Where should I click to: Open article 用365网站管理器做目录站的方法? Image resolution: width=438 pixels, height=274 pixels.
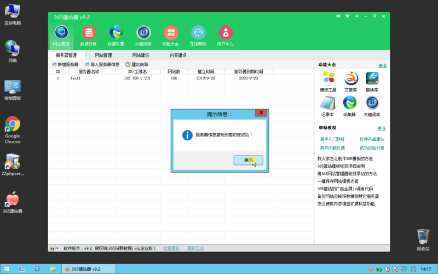pos(347,174)
